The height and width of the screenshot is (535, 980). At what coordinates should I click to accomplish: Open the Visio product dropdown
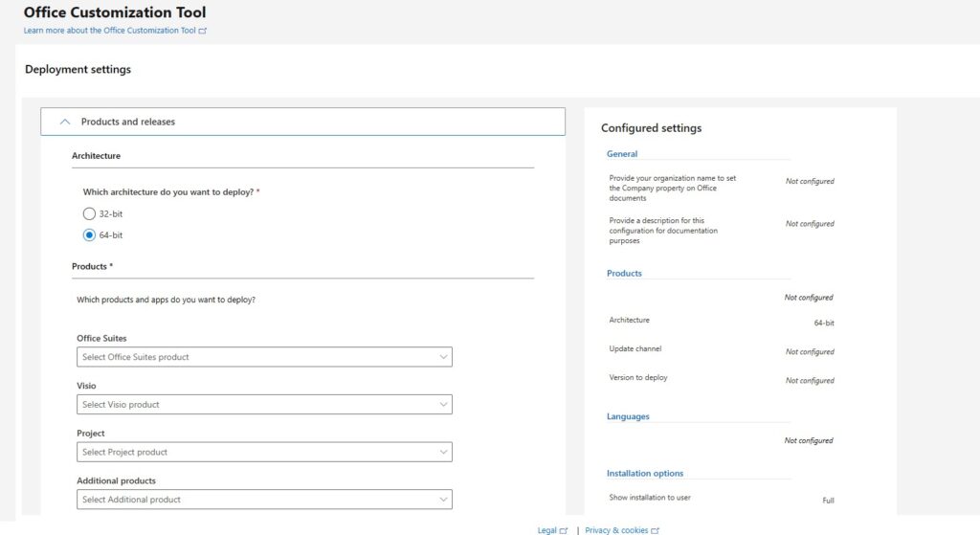click(264, 405)
